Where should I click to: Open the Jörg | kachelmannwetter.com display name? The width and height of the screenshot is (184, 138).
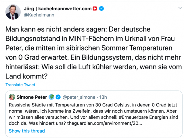pos(58,9)
